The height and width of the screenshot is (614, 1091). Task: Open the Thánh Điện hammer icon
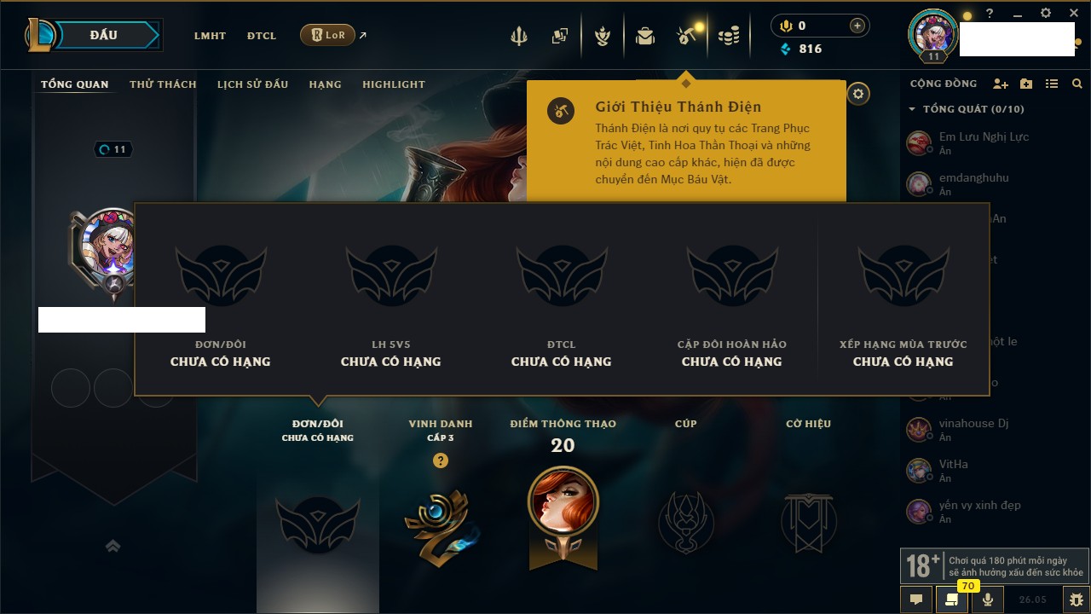point(686,36)
